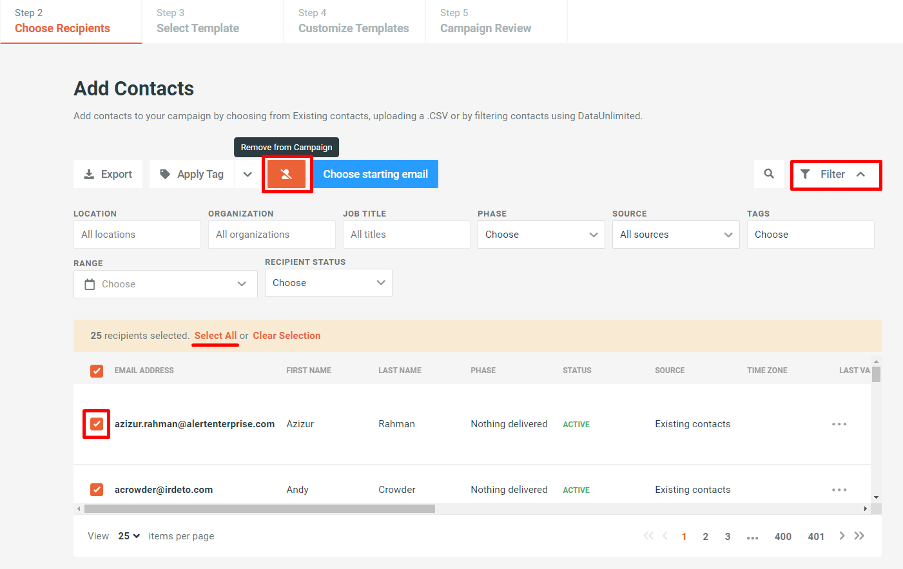903x569 pixels.
Task: Open the search magnifier icon
Action: tap(768, 173)
